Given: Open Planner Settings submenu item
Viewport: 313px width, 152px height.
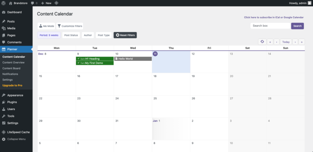Looking at the screenshot, I should click(x=8, y=80).
